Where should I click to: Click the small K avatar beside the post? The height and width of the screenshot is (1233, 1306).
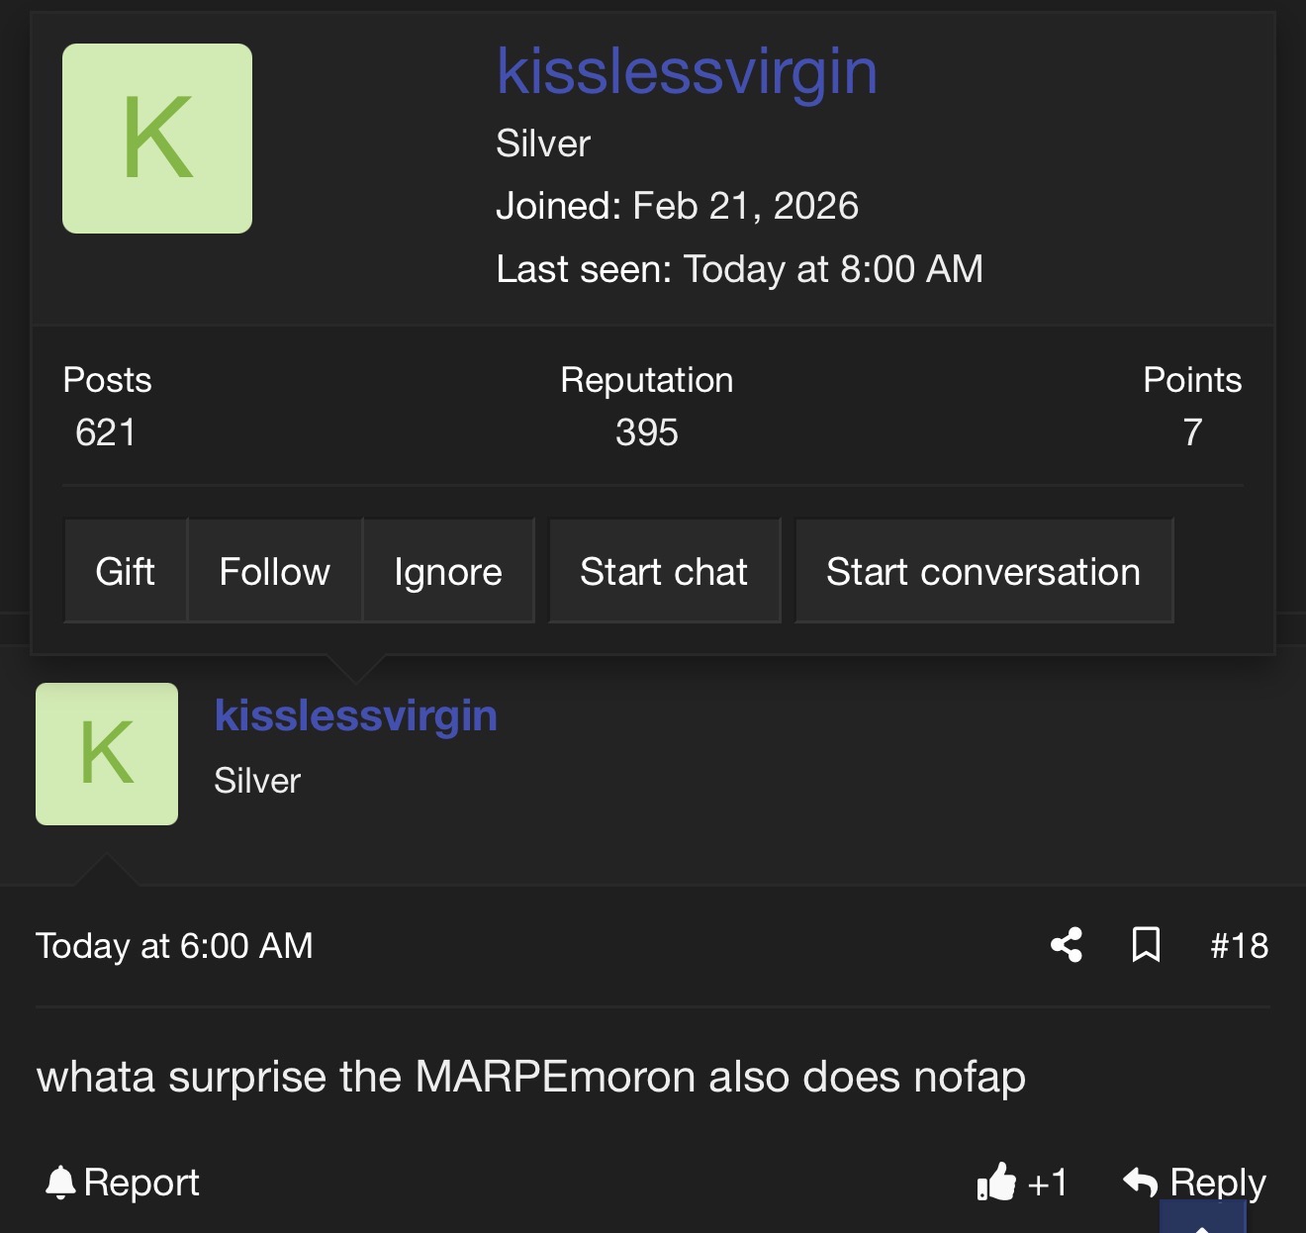click(107, 754)
